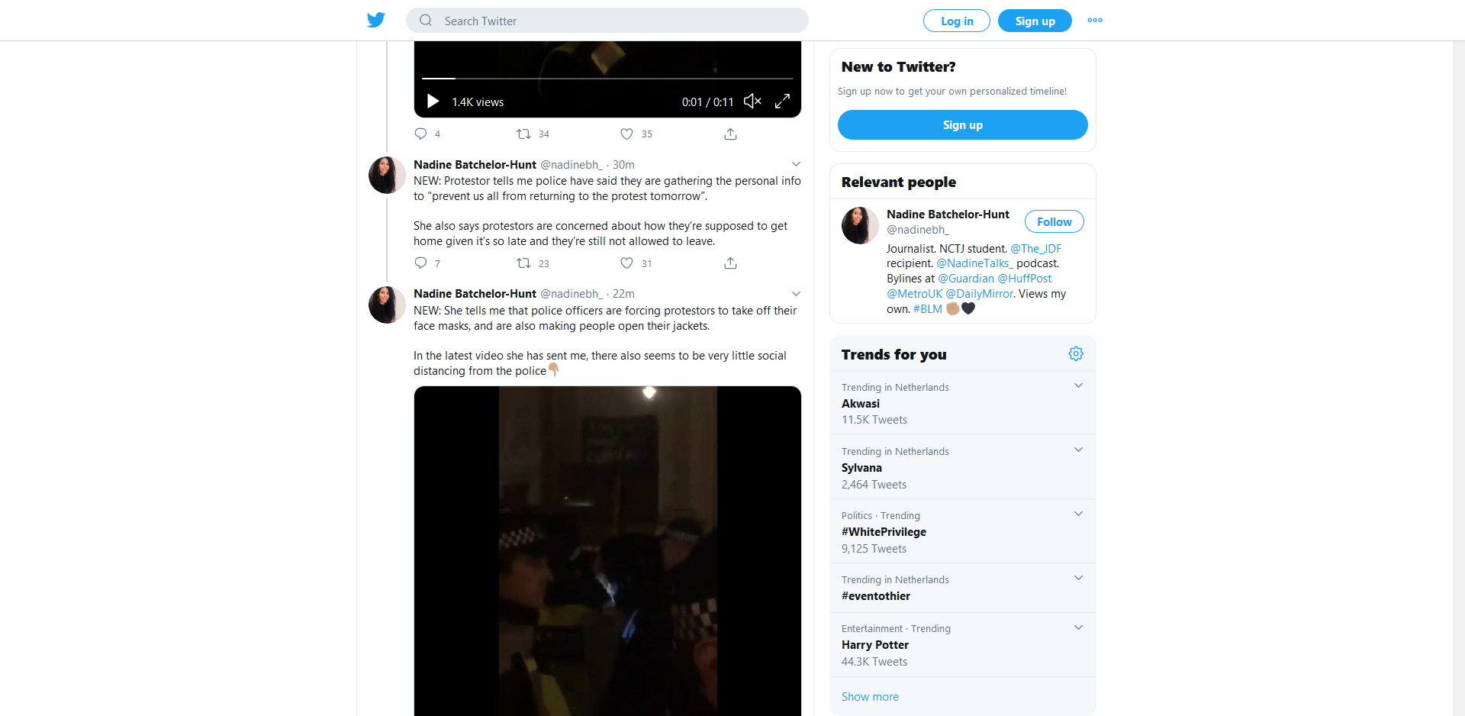This screenshot has width=1465, height=716.
Task: Reply to the tweet with 7 comments
Action: click(420, 263)
